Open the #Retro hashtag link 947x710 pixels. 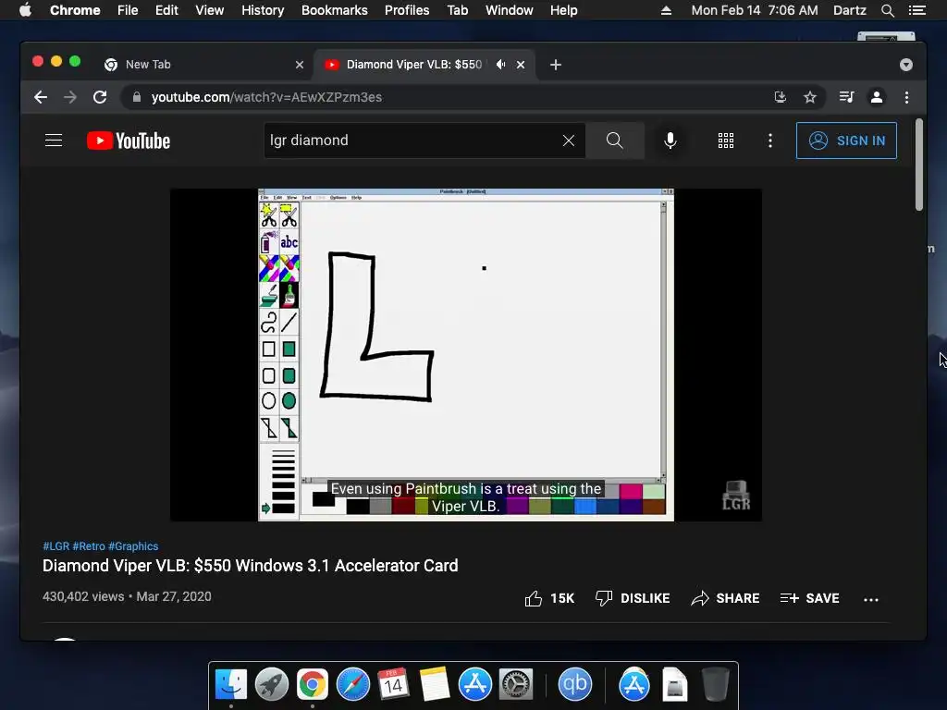coord(89,546)
